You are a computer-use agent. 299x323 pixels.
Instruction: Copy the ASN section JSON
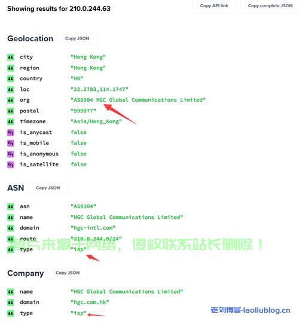click(48, 188)
